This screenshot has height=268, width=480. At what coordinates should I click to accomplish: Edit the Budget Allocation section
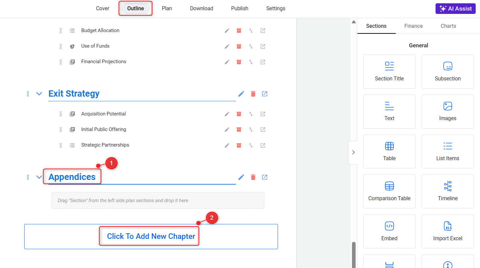[x=227, y=30]
